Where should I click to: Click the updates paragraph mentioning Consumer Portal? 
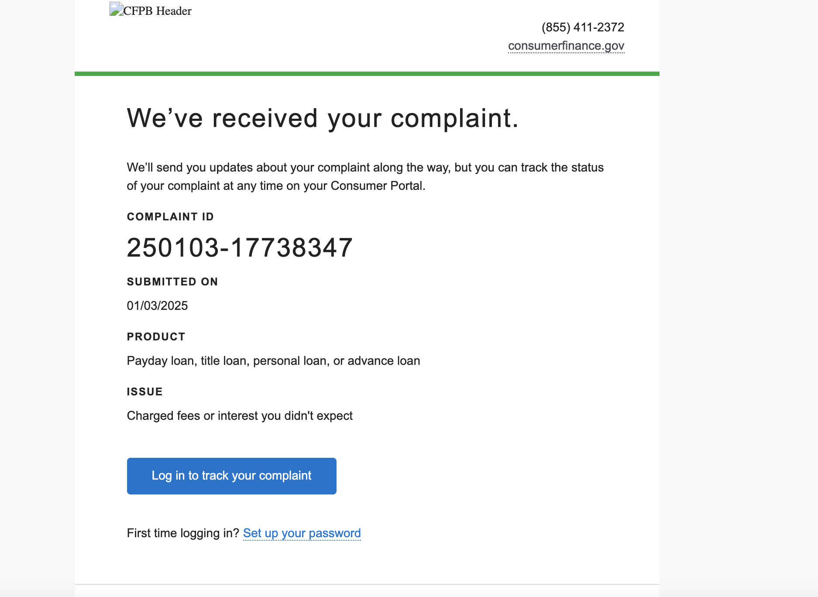[365, 177]
